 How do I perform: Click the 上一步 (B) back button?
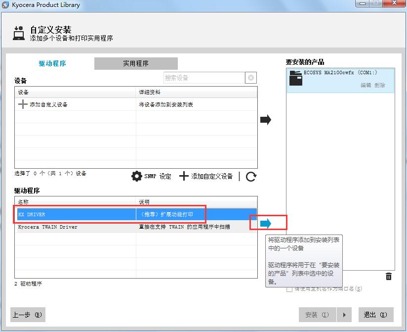28,315
